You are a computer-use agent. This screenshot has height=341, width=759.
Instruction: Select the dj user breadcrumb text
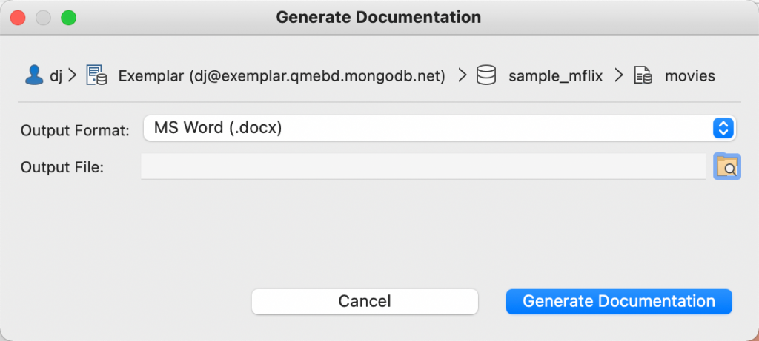[56, 76]
